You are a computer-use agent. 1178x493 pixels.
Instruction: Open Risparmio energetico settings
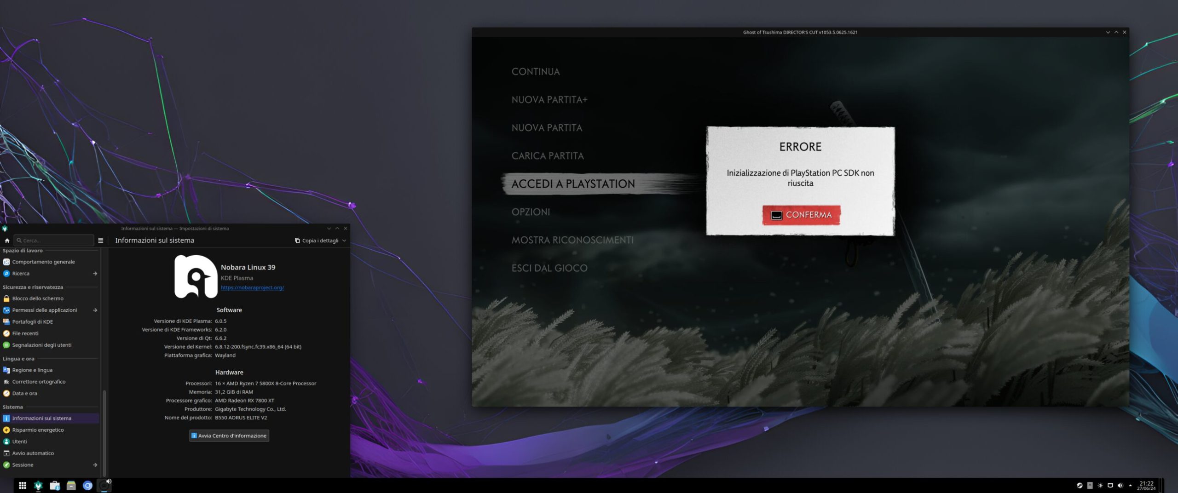point(50,430)
